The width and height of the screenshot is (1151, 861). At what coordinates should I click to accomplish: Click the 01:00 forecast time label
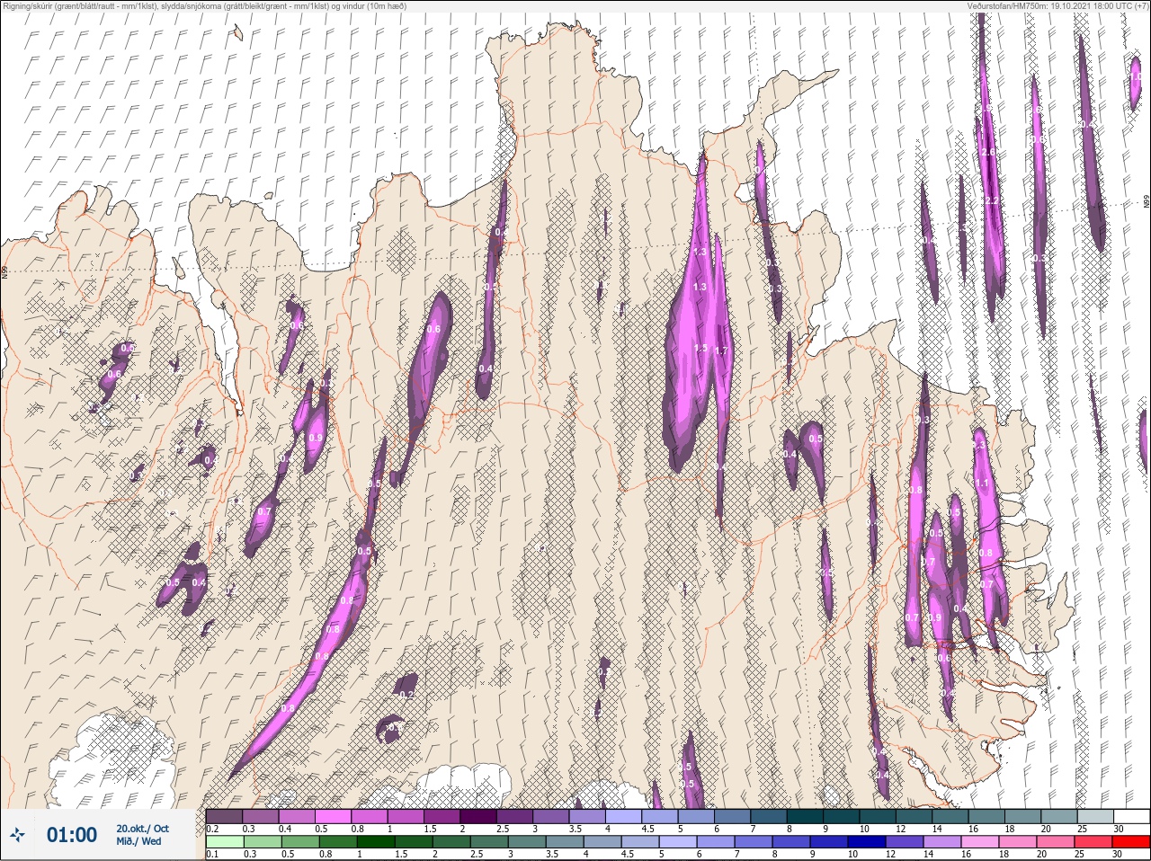point(72,835)
